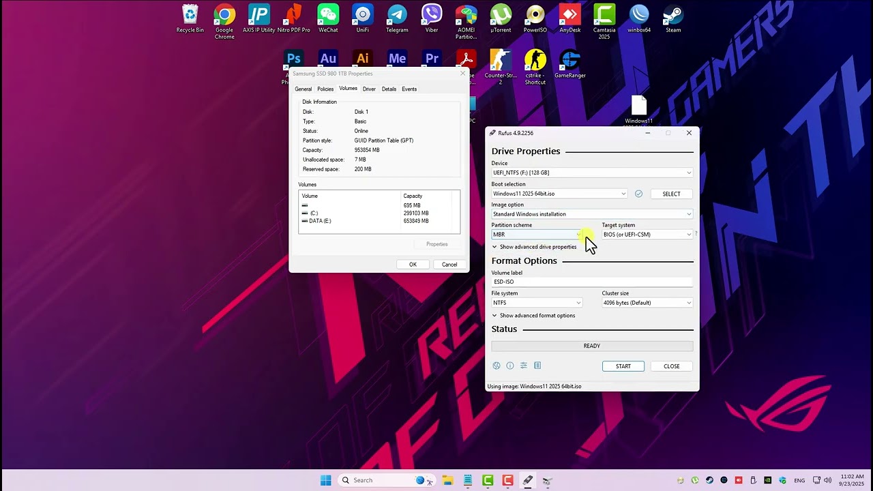Open UniFi desktop shortcut

coord(363,19)
